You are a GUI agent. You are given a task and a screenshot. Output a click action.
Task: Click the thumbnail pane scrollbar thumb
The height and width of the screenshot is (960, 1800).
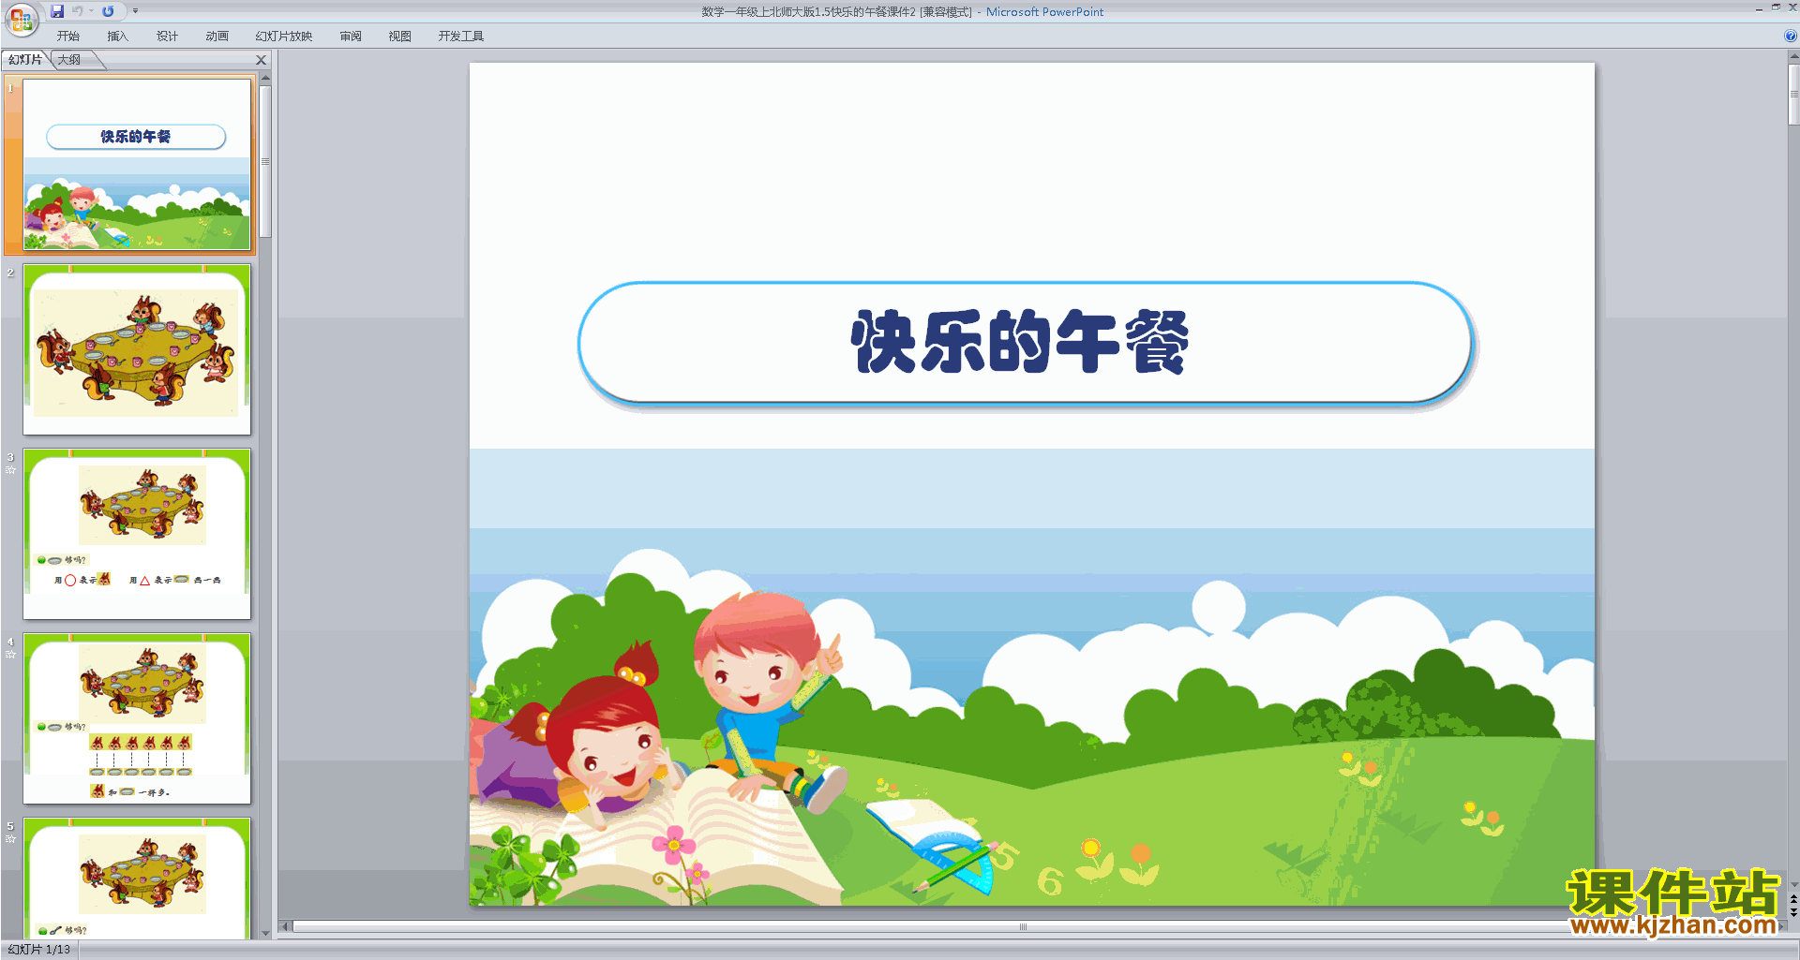[265, 161]
